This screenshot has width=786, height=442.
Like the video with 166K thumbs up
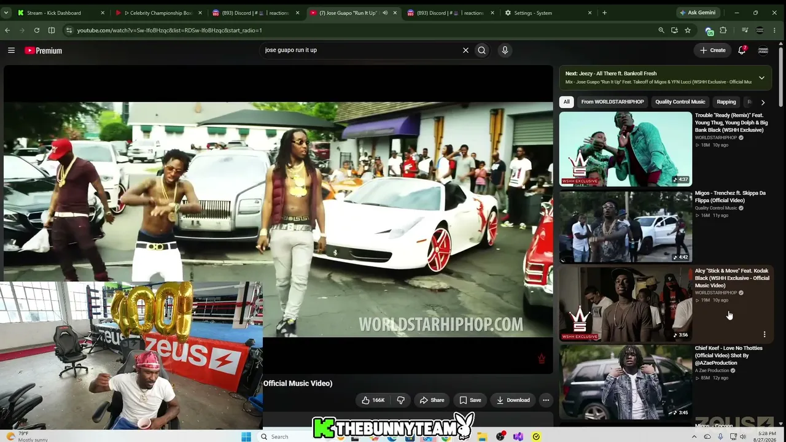[373, 400]
